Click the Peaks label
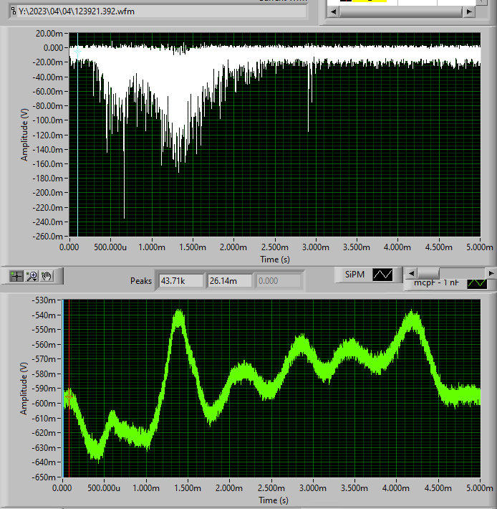 click(x=141, y=281)
